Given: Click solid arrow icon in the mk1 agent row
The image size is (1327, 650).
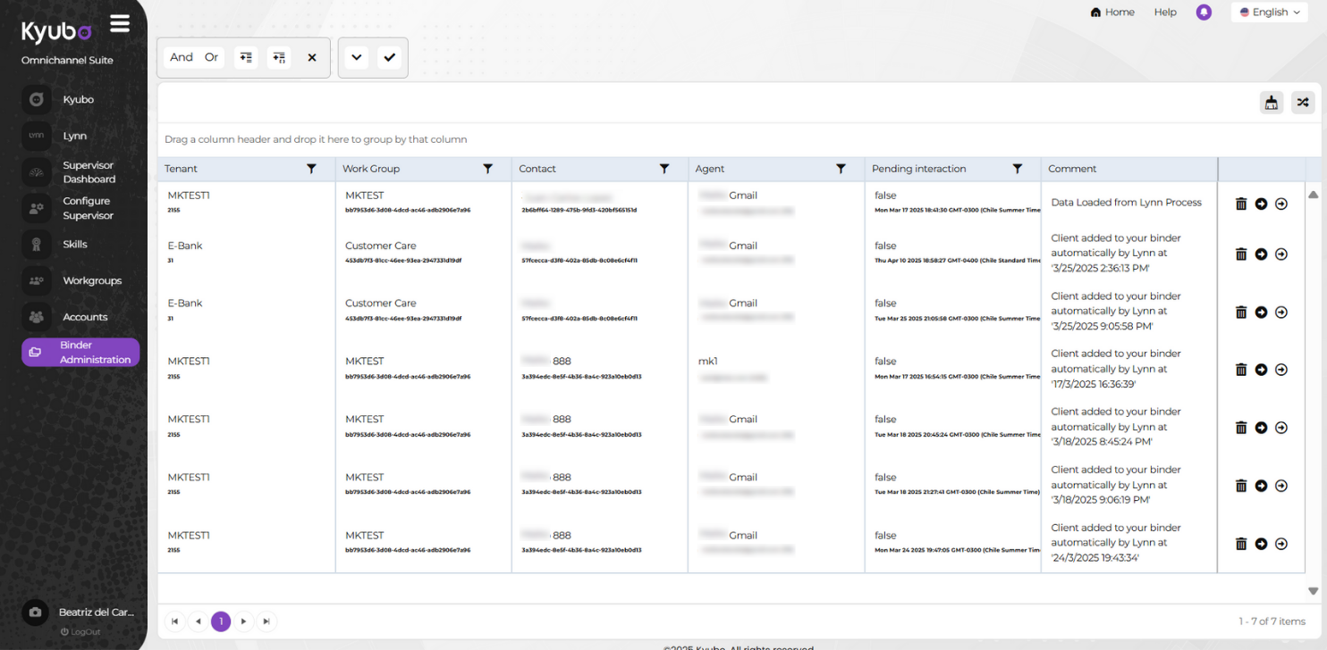Looking at the screenshot, I should pyautogui.click(x=1261, y=369).
